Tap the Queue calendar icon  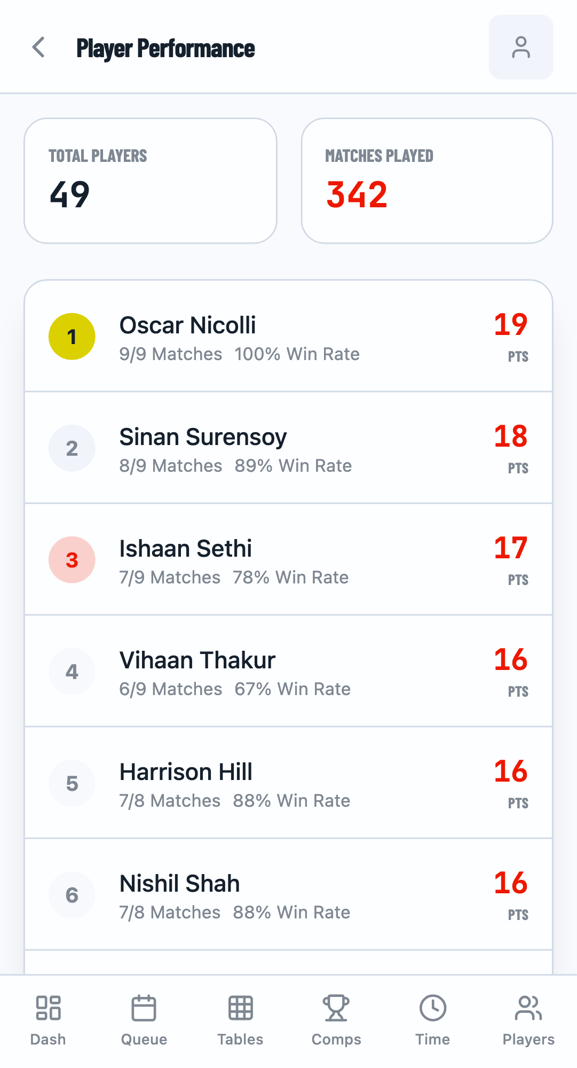click(144, 1008)
